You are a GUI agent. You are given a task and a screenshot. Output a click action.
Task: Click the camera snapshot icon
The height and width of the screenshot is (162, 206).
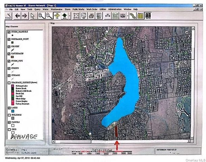123,16
